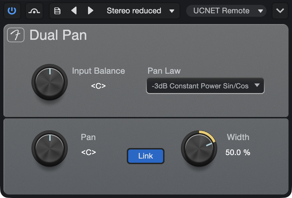Open the UCNET Remote dropdown
The height and width of the screenshot is (198, 292).
226,11
